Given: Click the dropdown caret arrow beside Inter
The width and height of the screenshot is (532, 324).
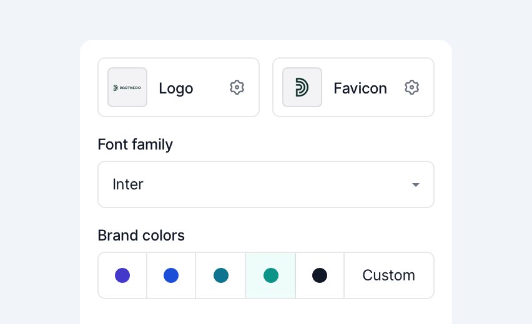Looking at the screenshot, I should [x=415, y=185].
